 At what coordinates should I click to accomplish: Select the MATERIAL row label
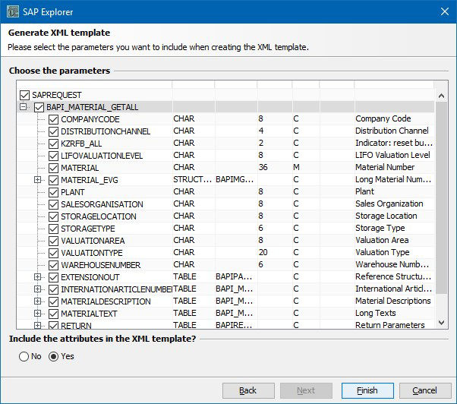(80, 168)
